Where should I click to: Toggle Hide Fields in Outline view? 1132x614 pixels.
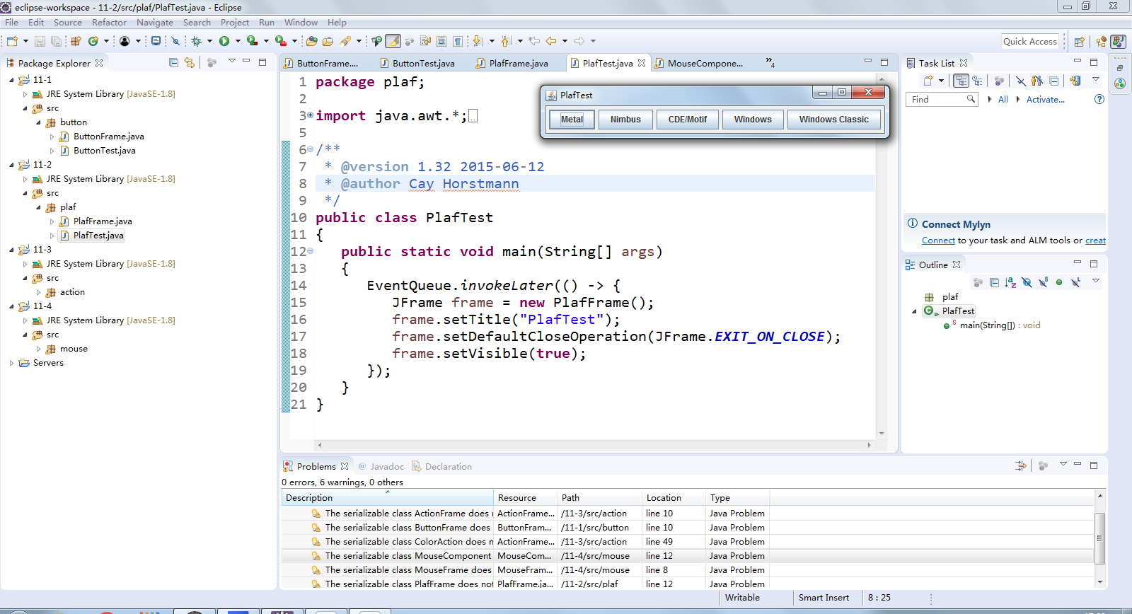point(1027,282)
